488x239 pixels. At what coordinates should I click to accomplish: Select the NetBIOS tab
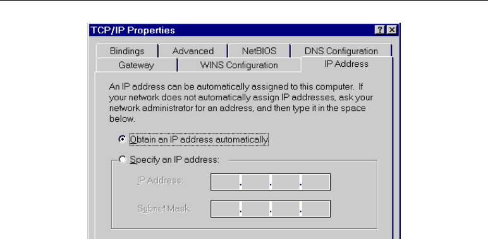(259, 51)
